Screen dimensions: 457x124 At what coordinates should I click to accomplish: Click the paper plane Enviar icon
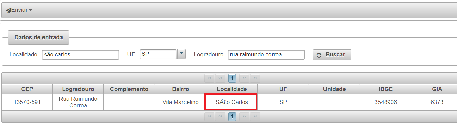tap(8, 10)
